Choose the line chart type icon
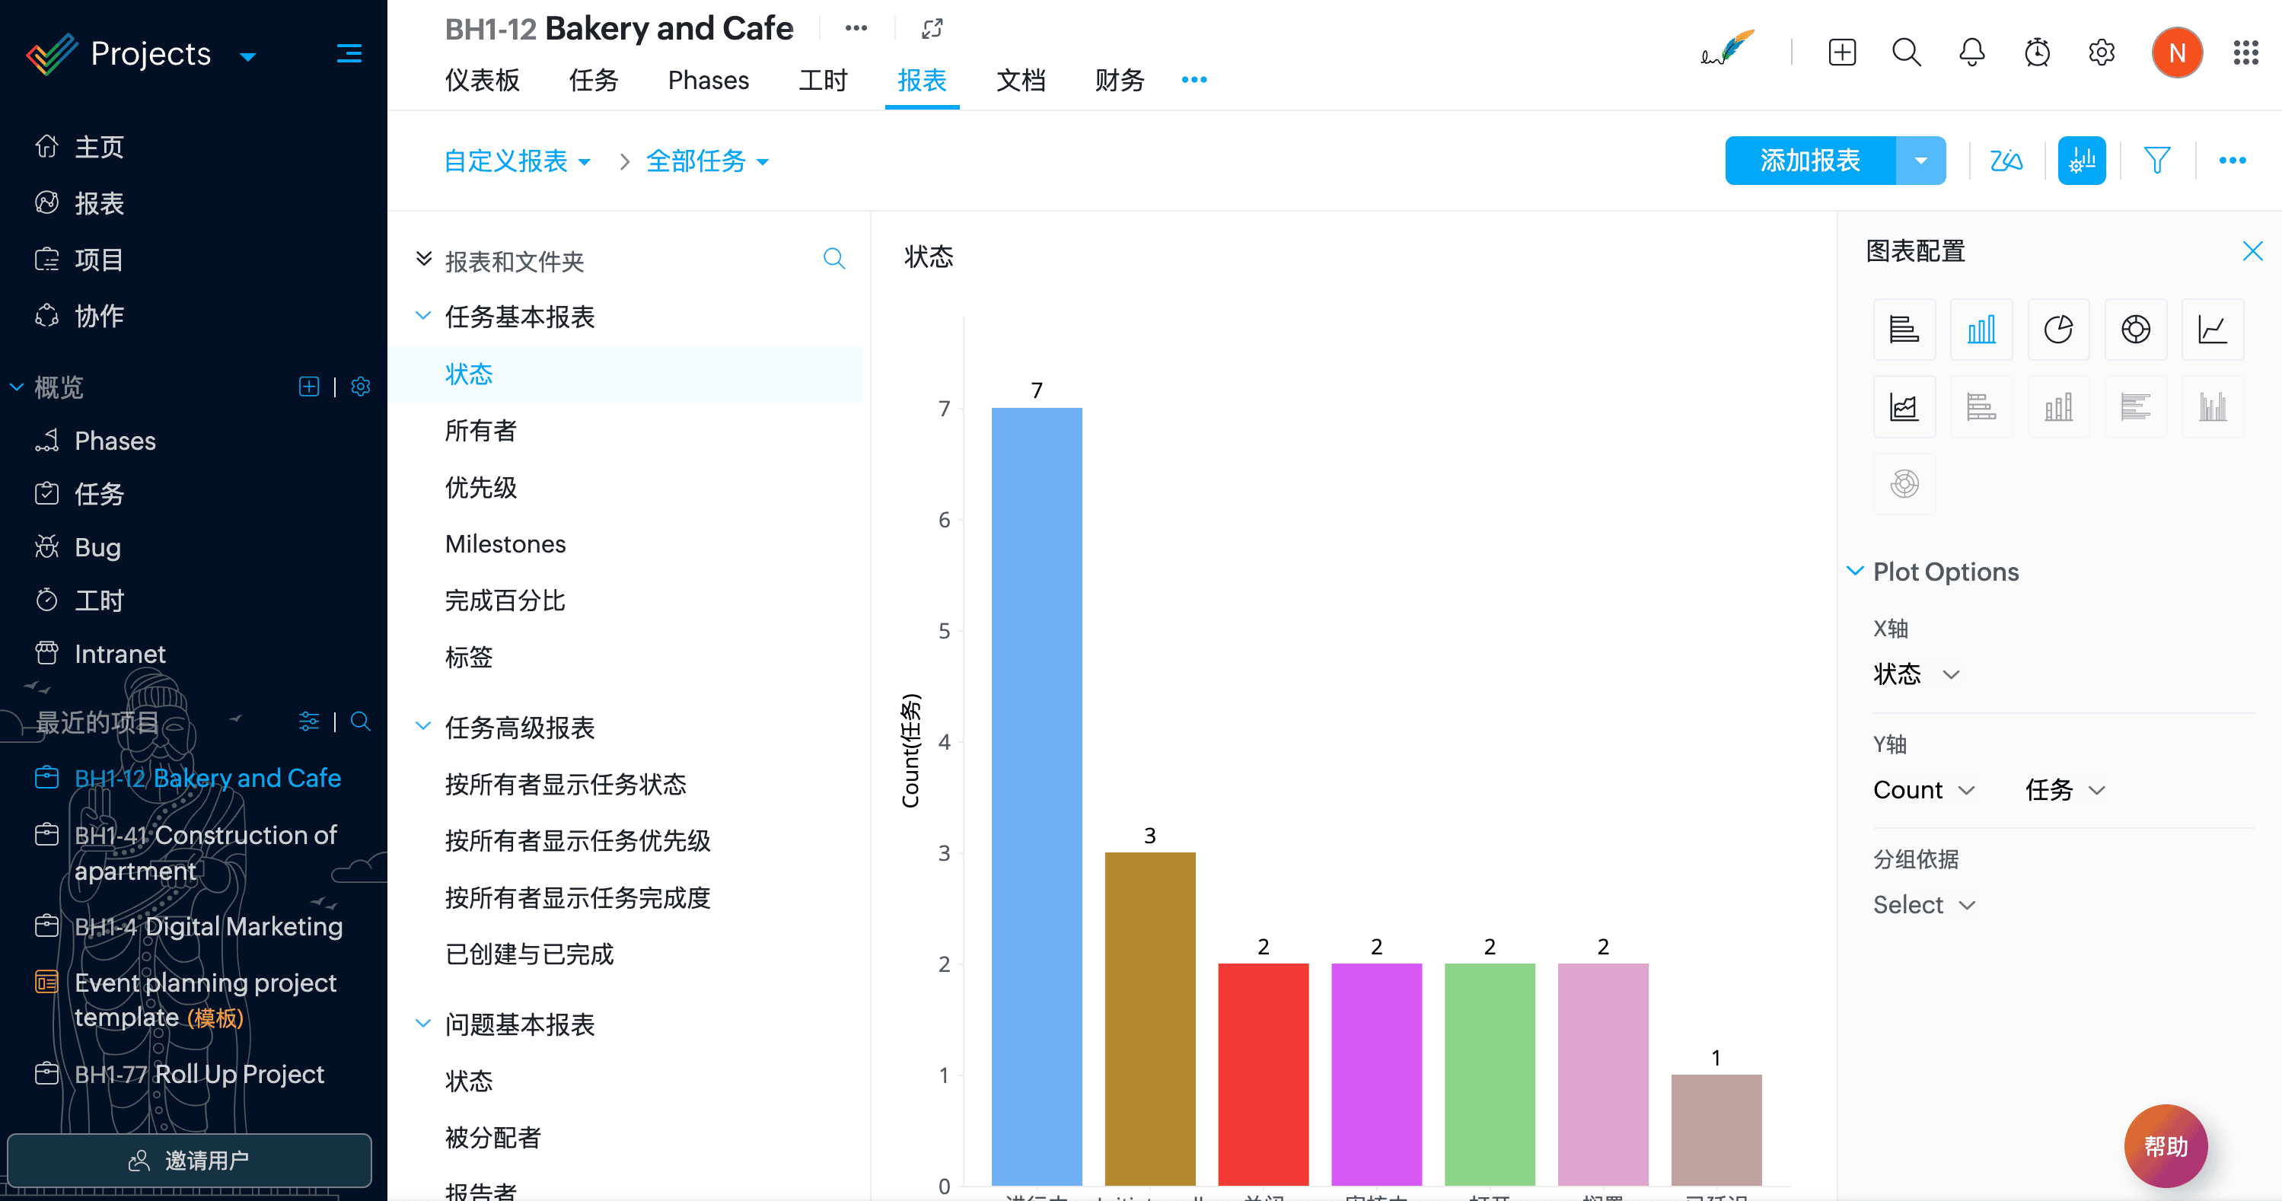 tap(2212, 330)
